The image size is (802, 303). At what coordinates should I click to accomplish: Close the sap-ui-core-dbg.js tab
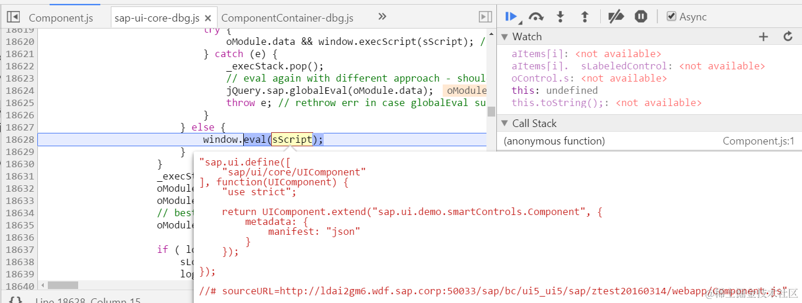(209, 18)
